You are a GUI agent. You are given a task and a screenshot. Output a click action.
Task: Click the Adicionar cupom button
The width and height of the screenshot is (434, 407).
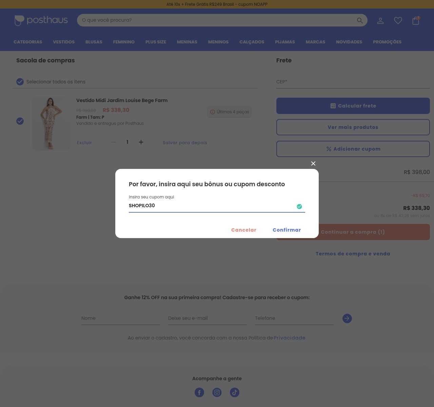tap(353, 149)
